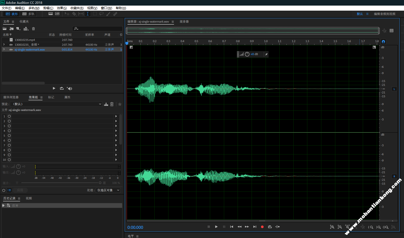Zoom in amplitude magnifier icon

[x=332, y=227]
